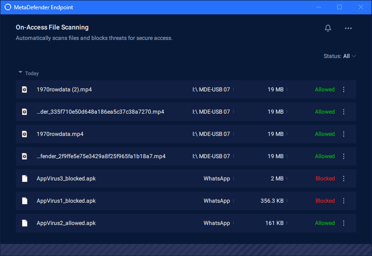Click WhatsApp source of AppVirus1_blocked.apk
This screenshot has width=372, height=256.
[217, 201]
